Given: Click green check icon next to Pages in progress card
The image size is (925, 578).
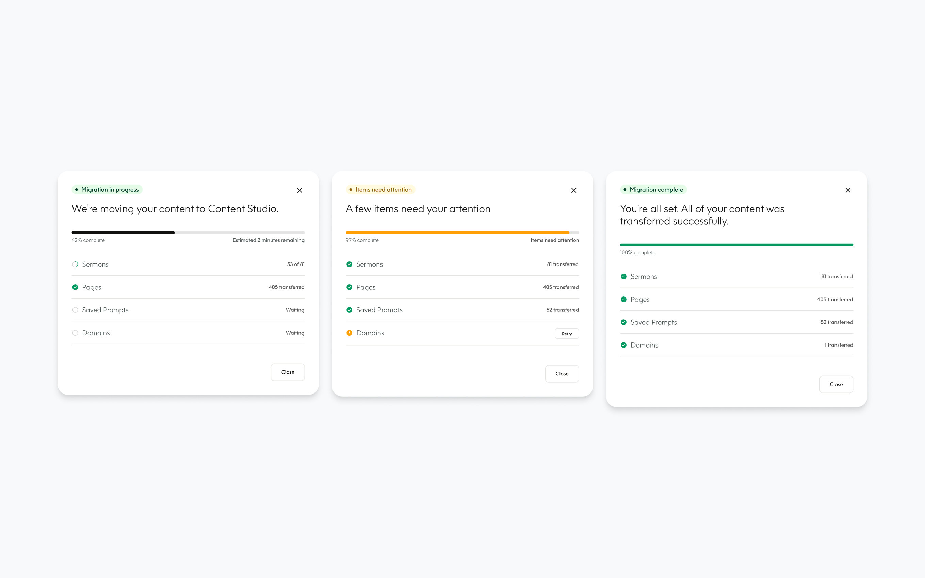Looking at the screenshot, I should coord(75,287).
